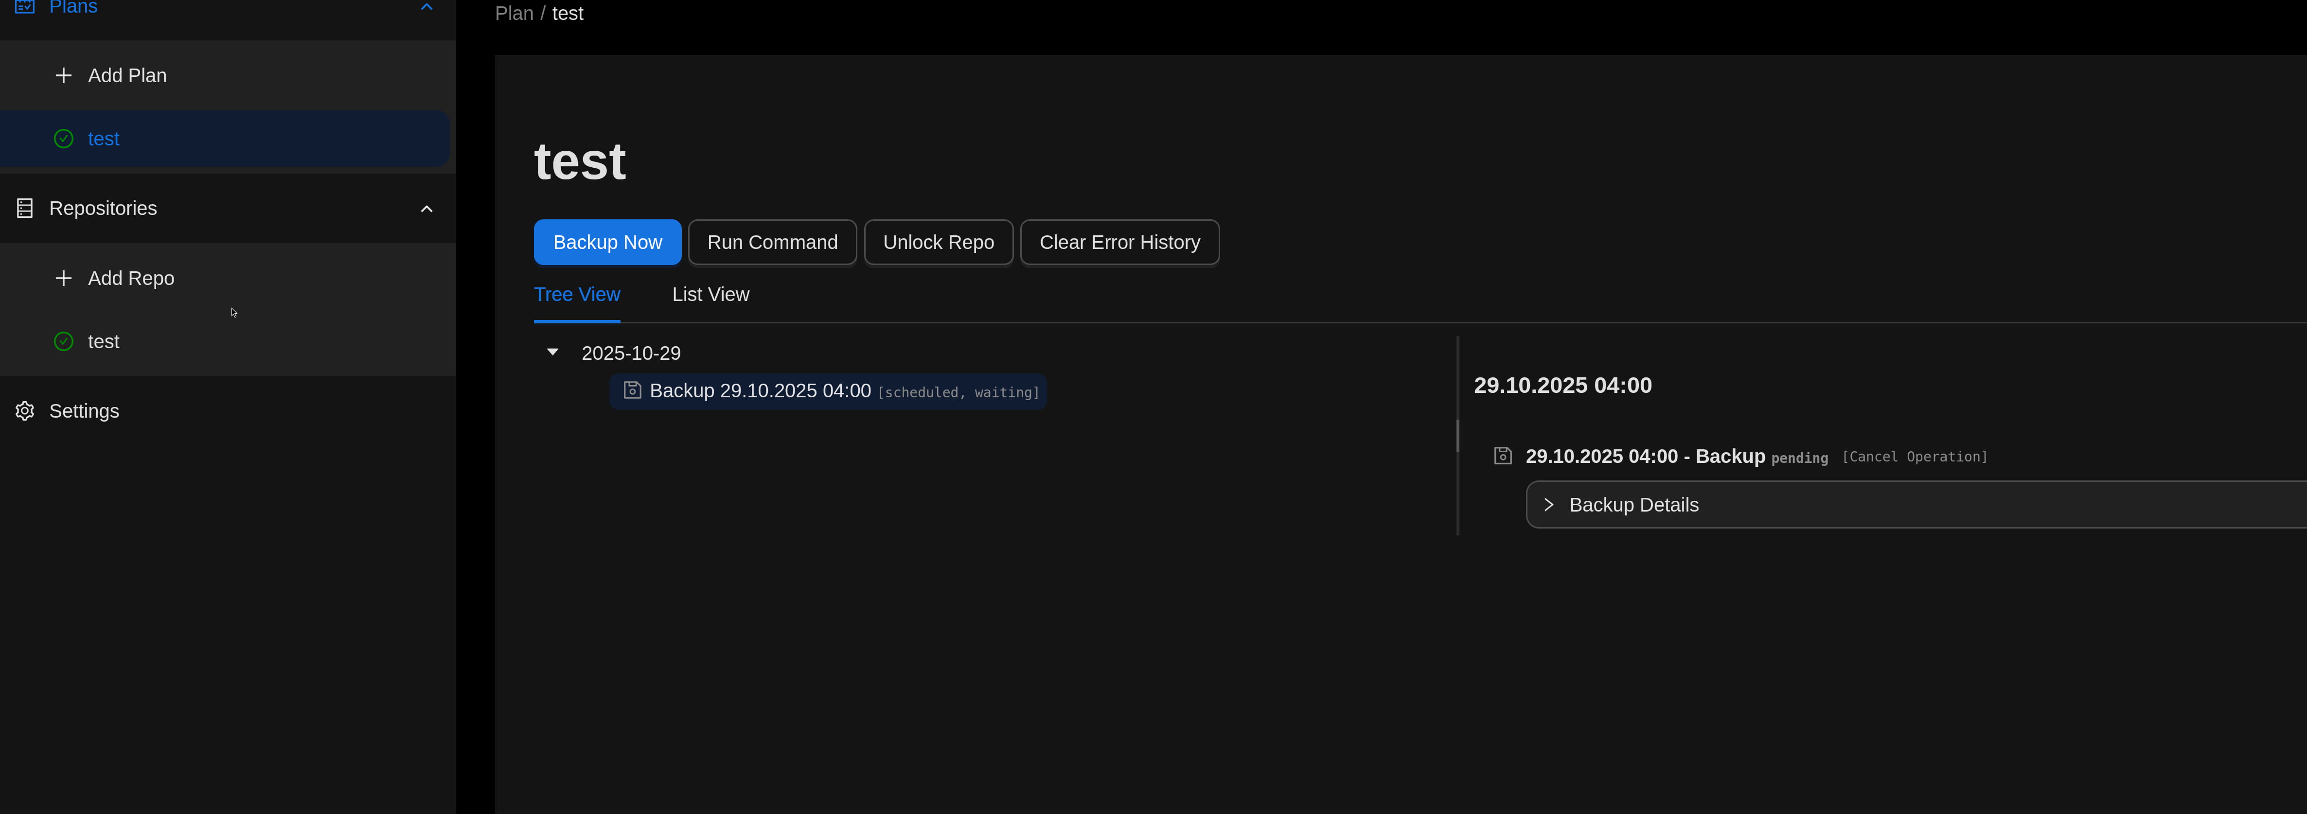The image size is (2307, 814).
Task: Click the Settings gear icon
Action: pos(25,411)
